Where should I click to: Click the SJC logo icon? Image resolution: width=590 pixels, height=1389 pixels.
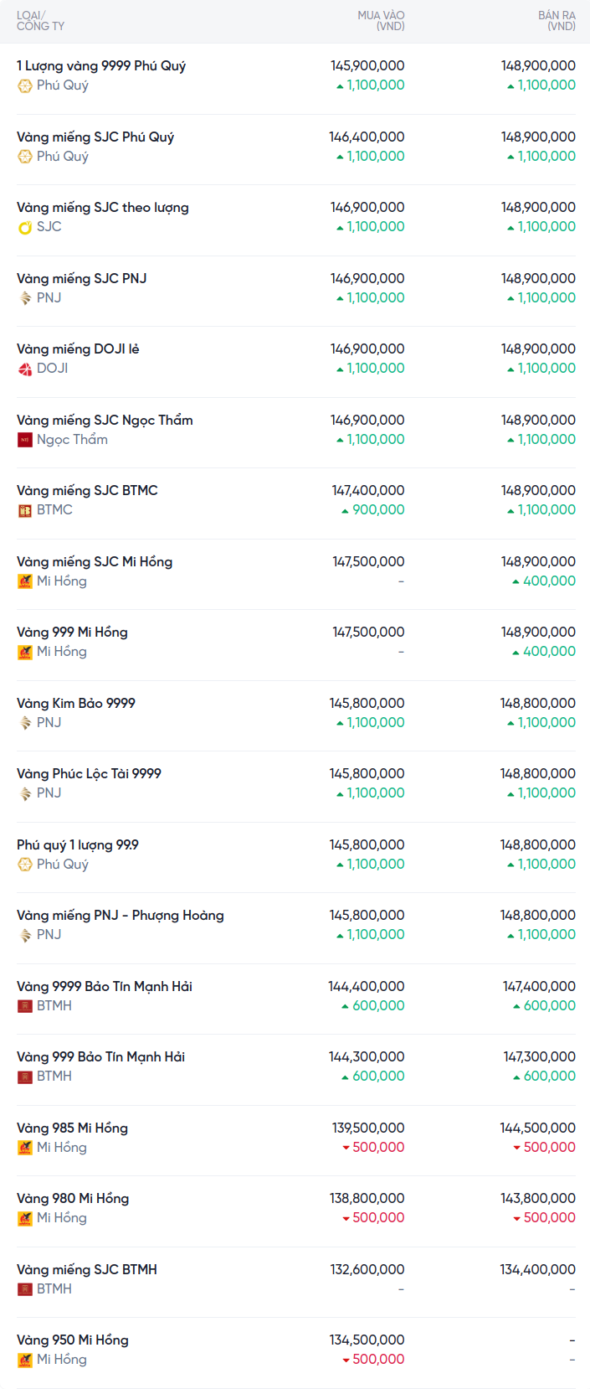25,227
